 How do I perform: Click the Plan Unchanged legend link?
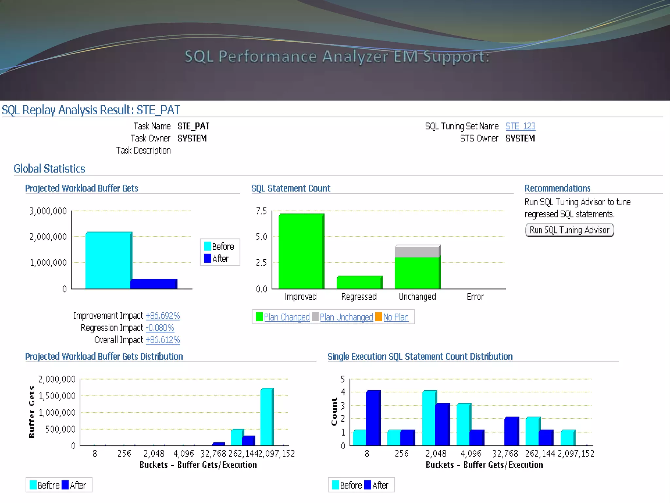pos(346,317)
